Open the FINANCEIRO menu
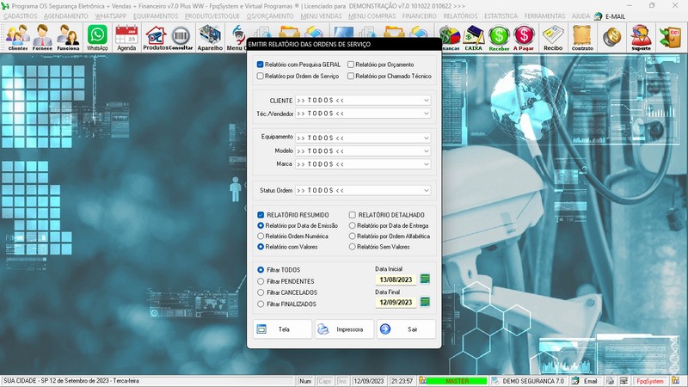Viewport: 688px width, 387px height. coord(419,15)
